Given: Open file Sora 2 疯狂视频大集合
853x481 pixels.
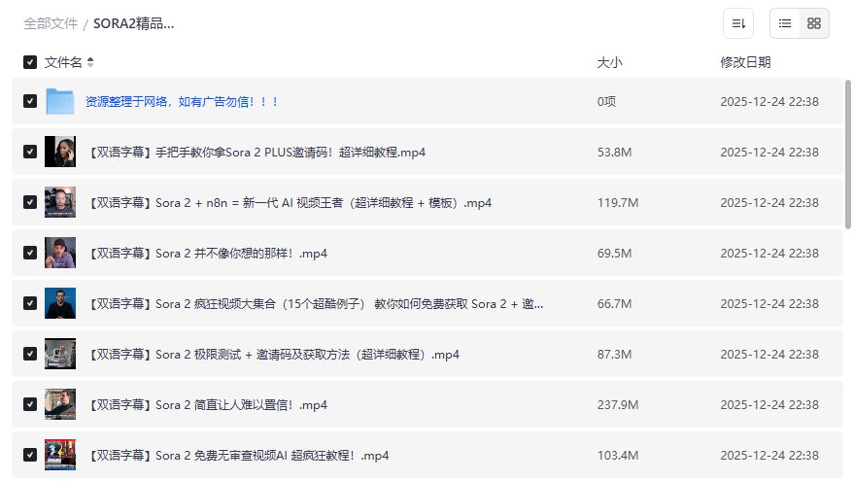Looking at the screenshot, I should [315, 303].
